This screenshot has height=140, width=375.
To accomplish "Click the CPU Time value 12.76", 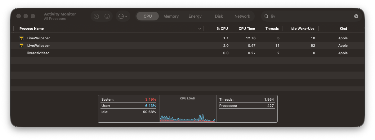I will (x=251, y=38).
